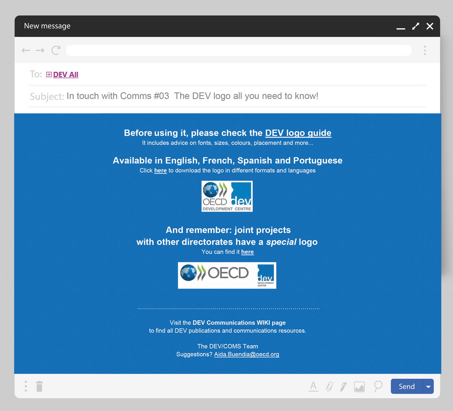Edit the Subject line text
Screen dimensions: 453x411
click(x=192, y=96)
